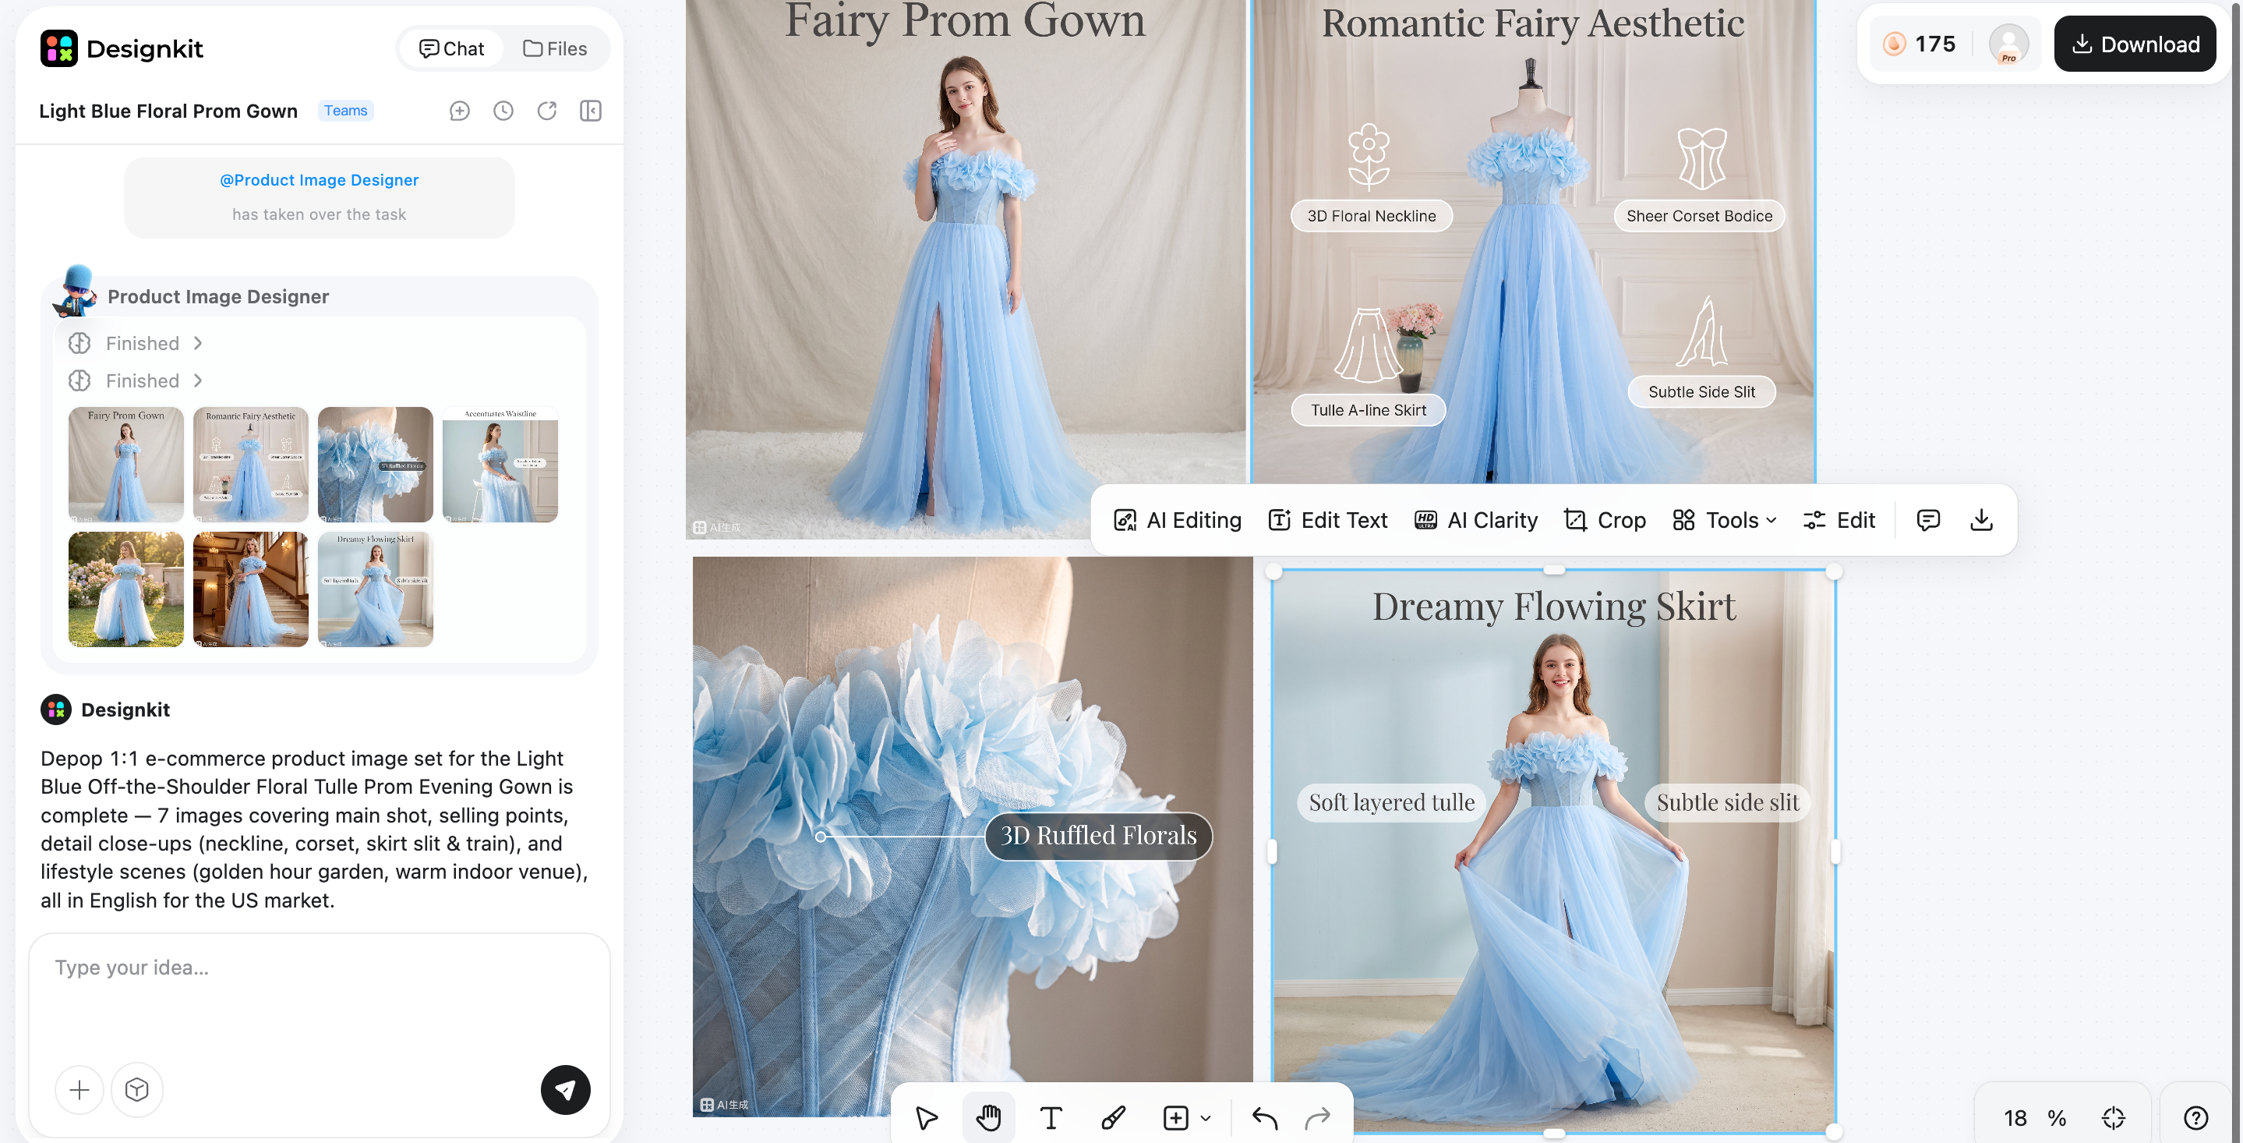Open comment icon in image toolbar
The width and height of the screenshot is (2243, 1143).
pyautogui.click(x=1928, y=520)
